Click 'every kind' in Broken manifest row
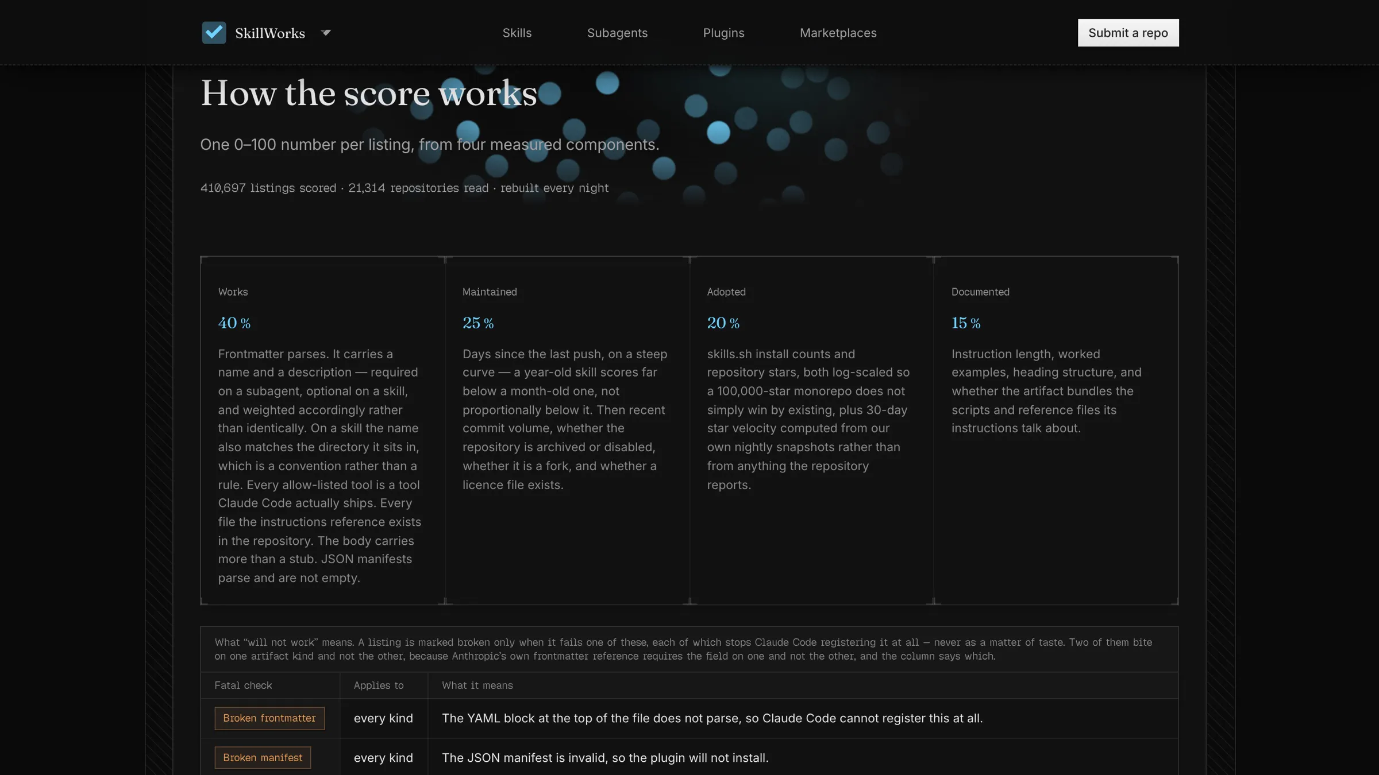Viewport: 1379px width, 775px height. coord(383,758)
